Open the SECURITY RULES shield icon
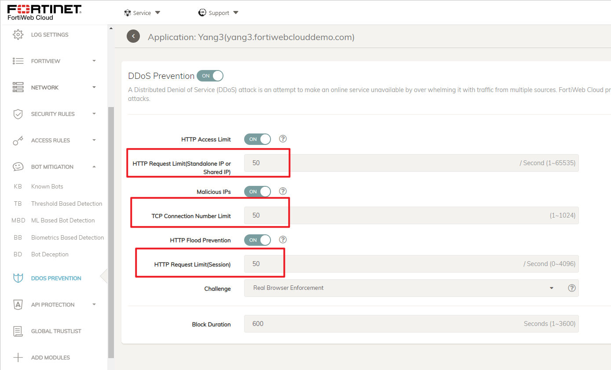 click(x=18, y=114)
